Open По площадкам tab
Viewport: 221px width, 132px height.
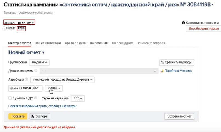122,43
